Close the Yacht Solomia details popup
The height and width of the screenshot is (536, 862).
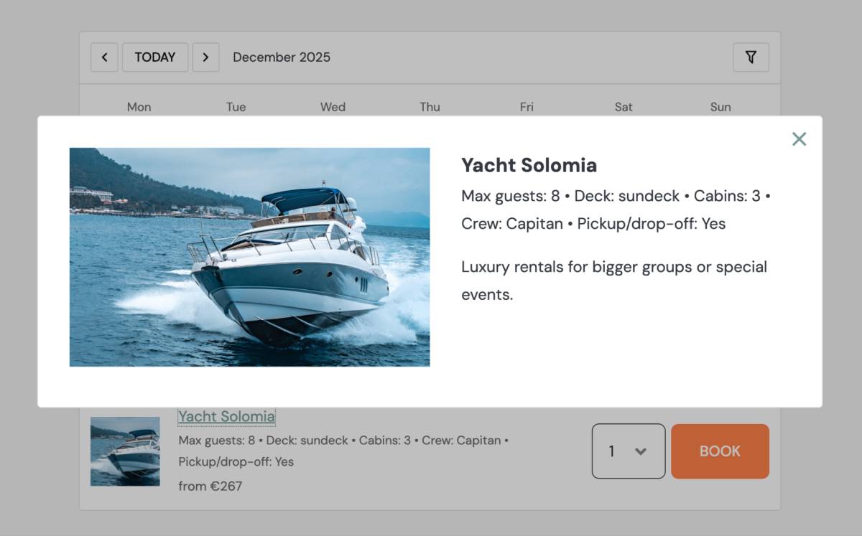799,139
